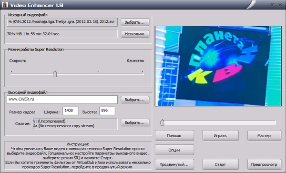Click the output file field showing www.CWER.ru
Image resolution: width=286 pixels, height=173 pixels.
click(62, 100)
